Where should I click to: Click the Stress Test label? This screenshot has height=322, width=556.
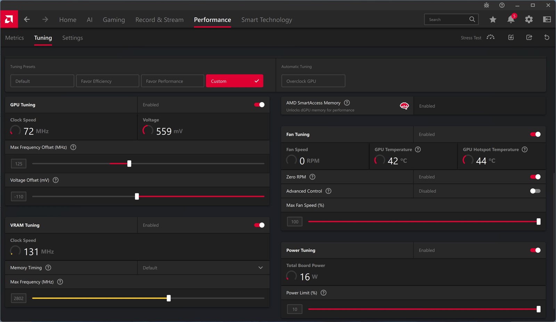coord(471,38)
